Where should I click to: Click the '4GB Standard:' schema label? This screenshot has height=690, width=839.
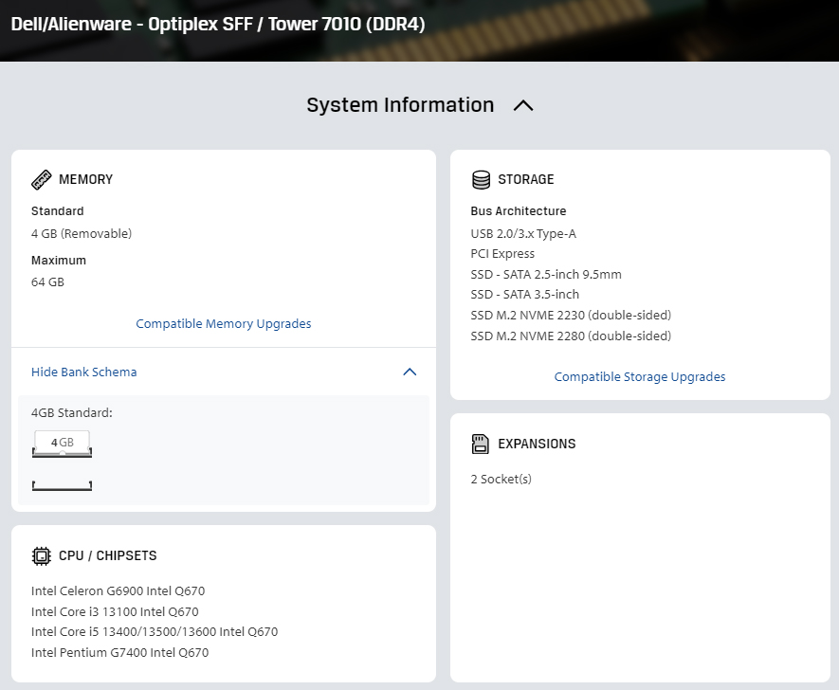pyautogui.click(x=72, y=412)
